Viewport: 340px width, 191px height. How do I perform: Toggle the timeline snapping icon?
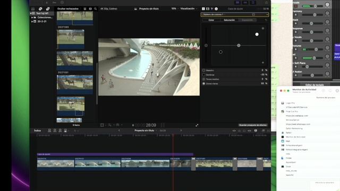click(250, 131)
